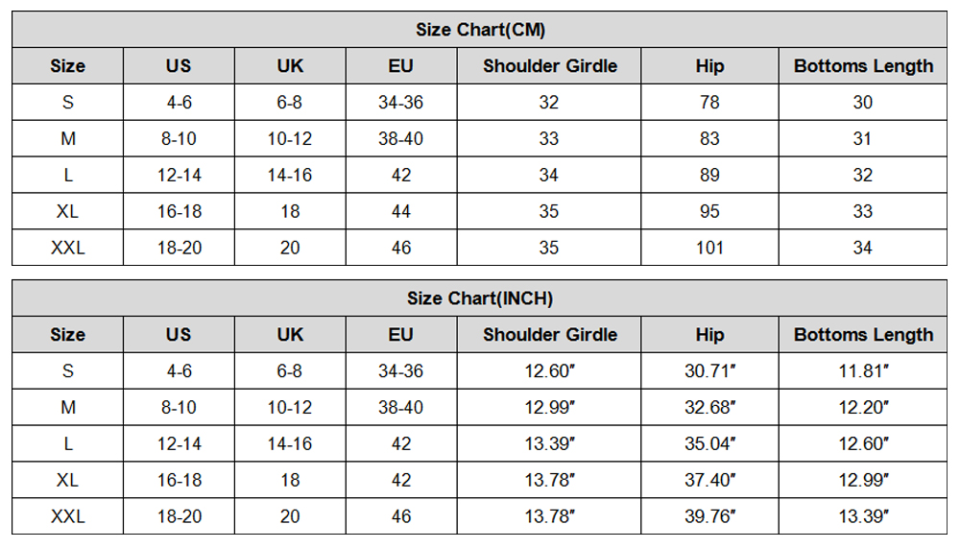Click the EU column header in INCH chart

click(401, 335)
